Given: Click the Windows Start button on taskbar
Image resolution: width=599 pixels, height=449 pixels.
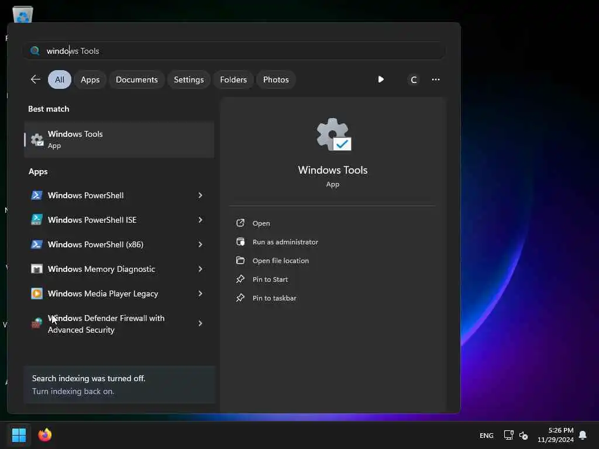Looking at the screenshot, I should (x=19, y=435).
